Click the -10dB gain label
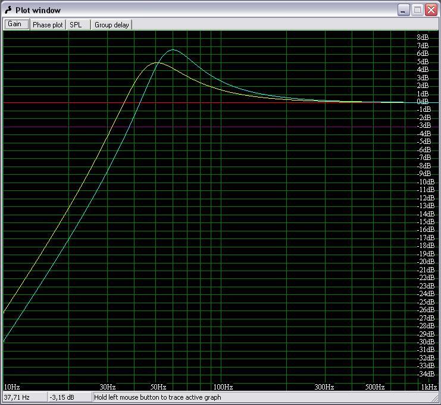This screenshot has width=441, height=405. point(426,181)
